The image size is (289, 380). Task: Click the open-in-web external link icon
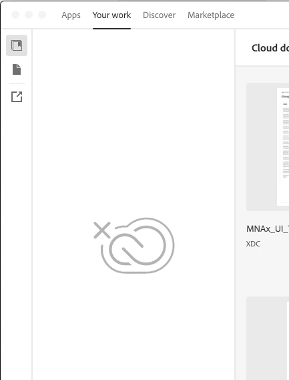pyautogui.click(x=17, y=97)
